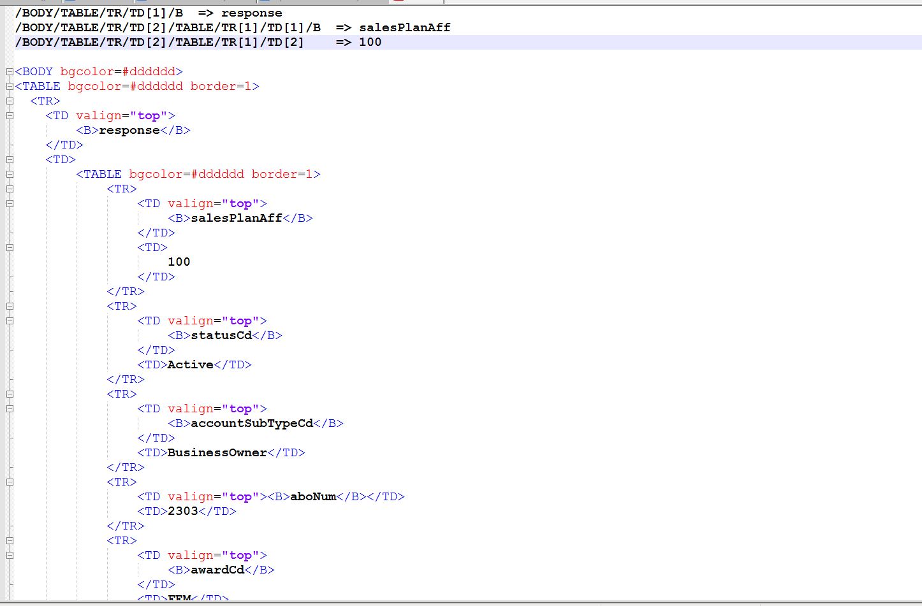
Task: Fold the TD valign block wrapping accountSubTypeCd
Action: (10, 408)
